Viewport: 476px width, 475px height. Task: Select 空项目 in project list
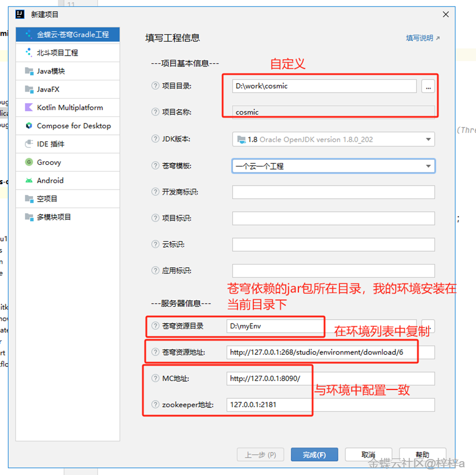coord(68,198)
